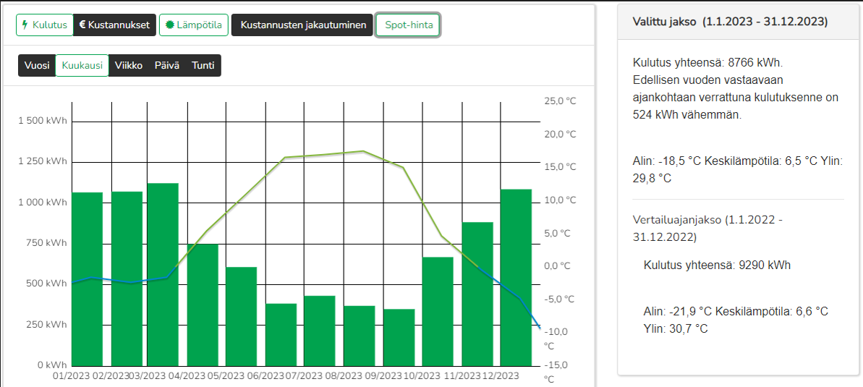Click the sun icon on Lämpötila
The height and width of the screenshot is (387, 863).
pos(170,25)
